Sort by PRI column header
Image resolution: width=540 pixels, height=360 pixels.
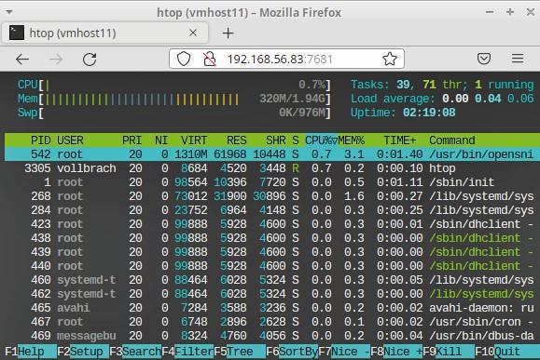pyautogui.click(x=132, y=140)
